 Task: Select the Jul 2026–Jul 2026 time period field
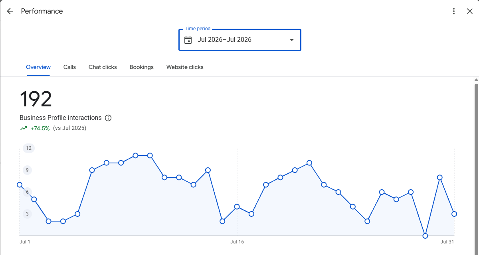click(239, 40)
